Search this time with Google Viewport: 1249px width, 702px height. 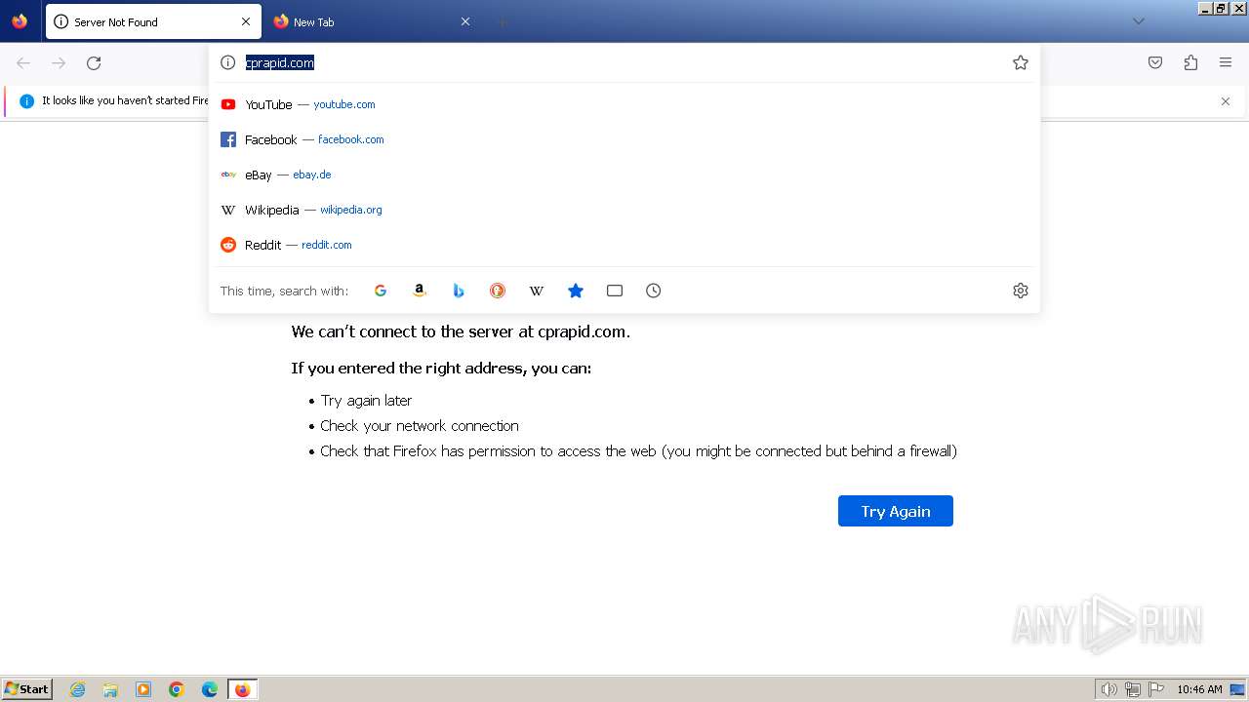tap(381, 291)
